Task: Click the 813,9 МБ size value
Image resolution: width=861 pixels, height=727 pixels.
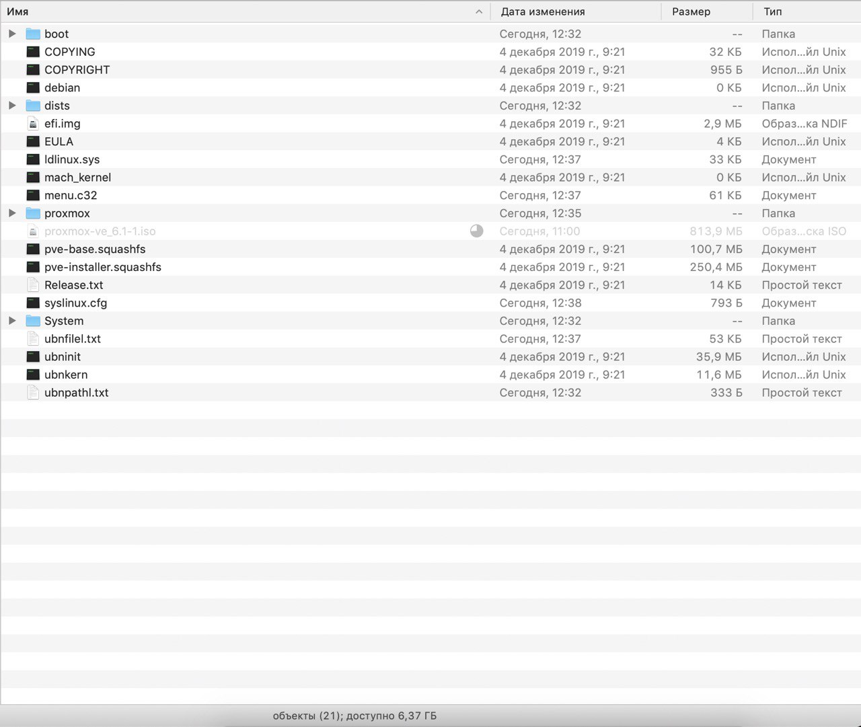Action: click(716, 231)
